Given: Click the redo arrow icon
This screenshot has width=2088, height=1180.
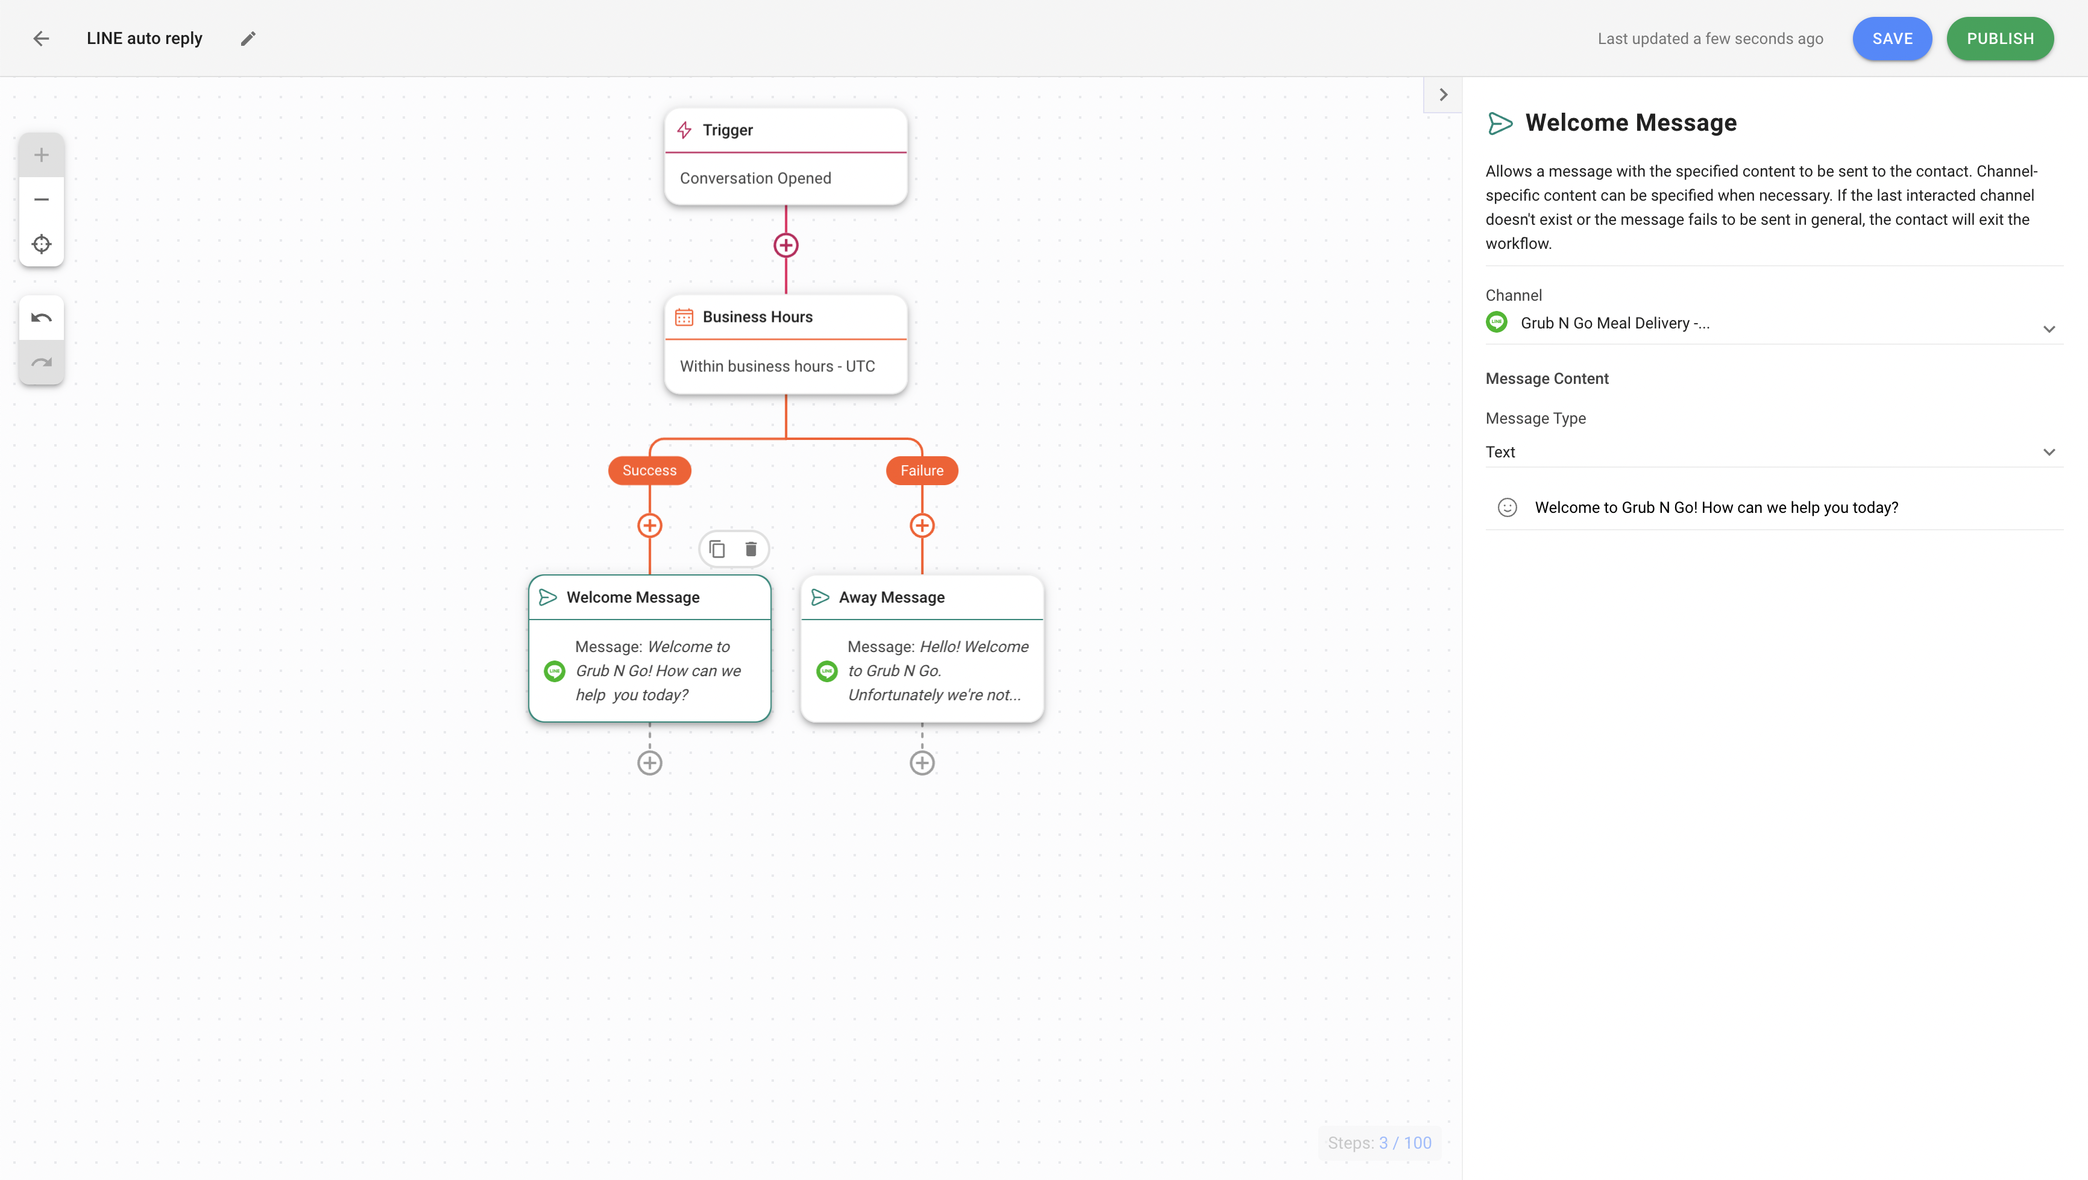Looking at the screenshot, I should pyautogui.click(x=40, y=363).
